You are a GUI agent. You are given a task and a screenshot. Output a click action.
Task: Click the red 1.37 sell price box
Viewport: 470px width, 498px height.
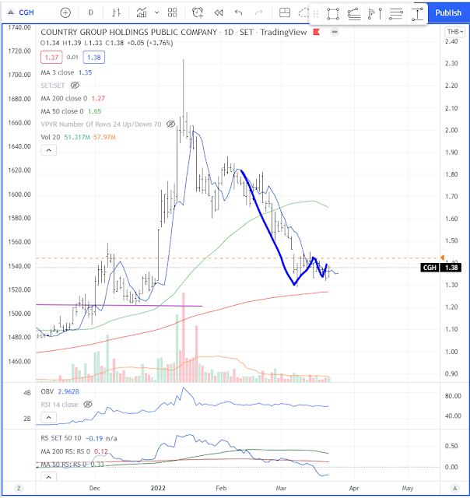(51, 58)
